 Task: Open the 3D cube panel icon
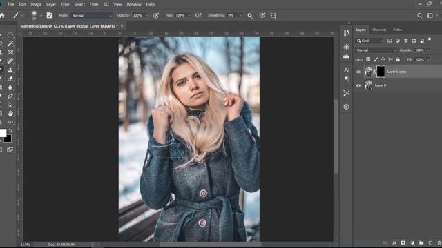[x=347, y=107]
